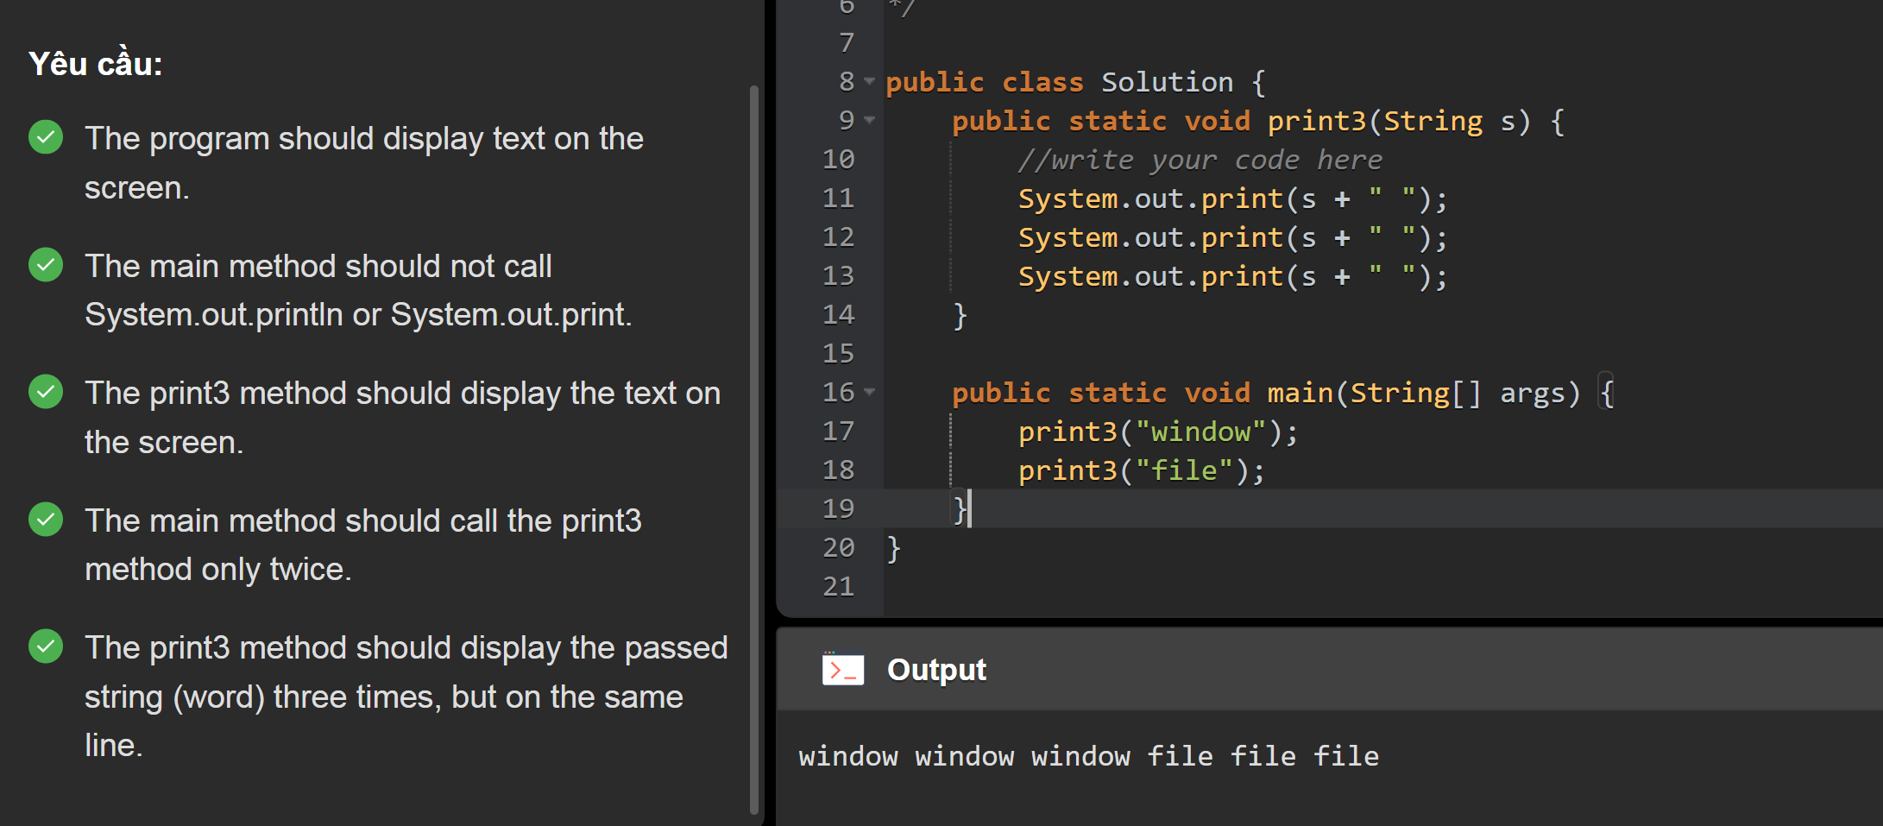Click checkmark beside 'display the passed string' requirement
The image size is (1883, 826).
46,646
